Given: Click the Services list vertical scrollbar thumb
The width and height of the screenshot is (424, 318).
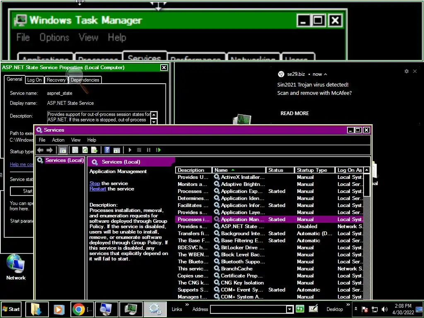Looking at the screenshot, I should click(x=366, y=185).
